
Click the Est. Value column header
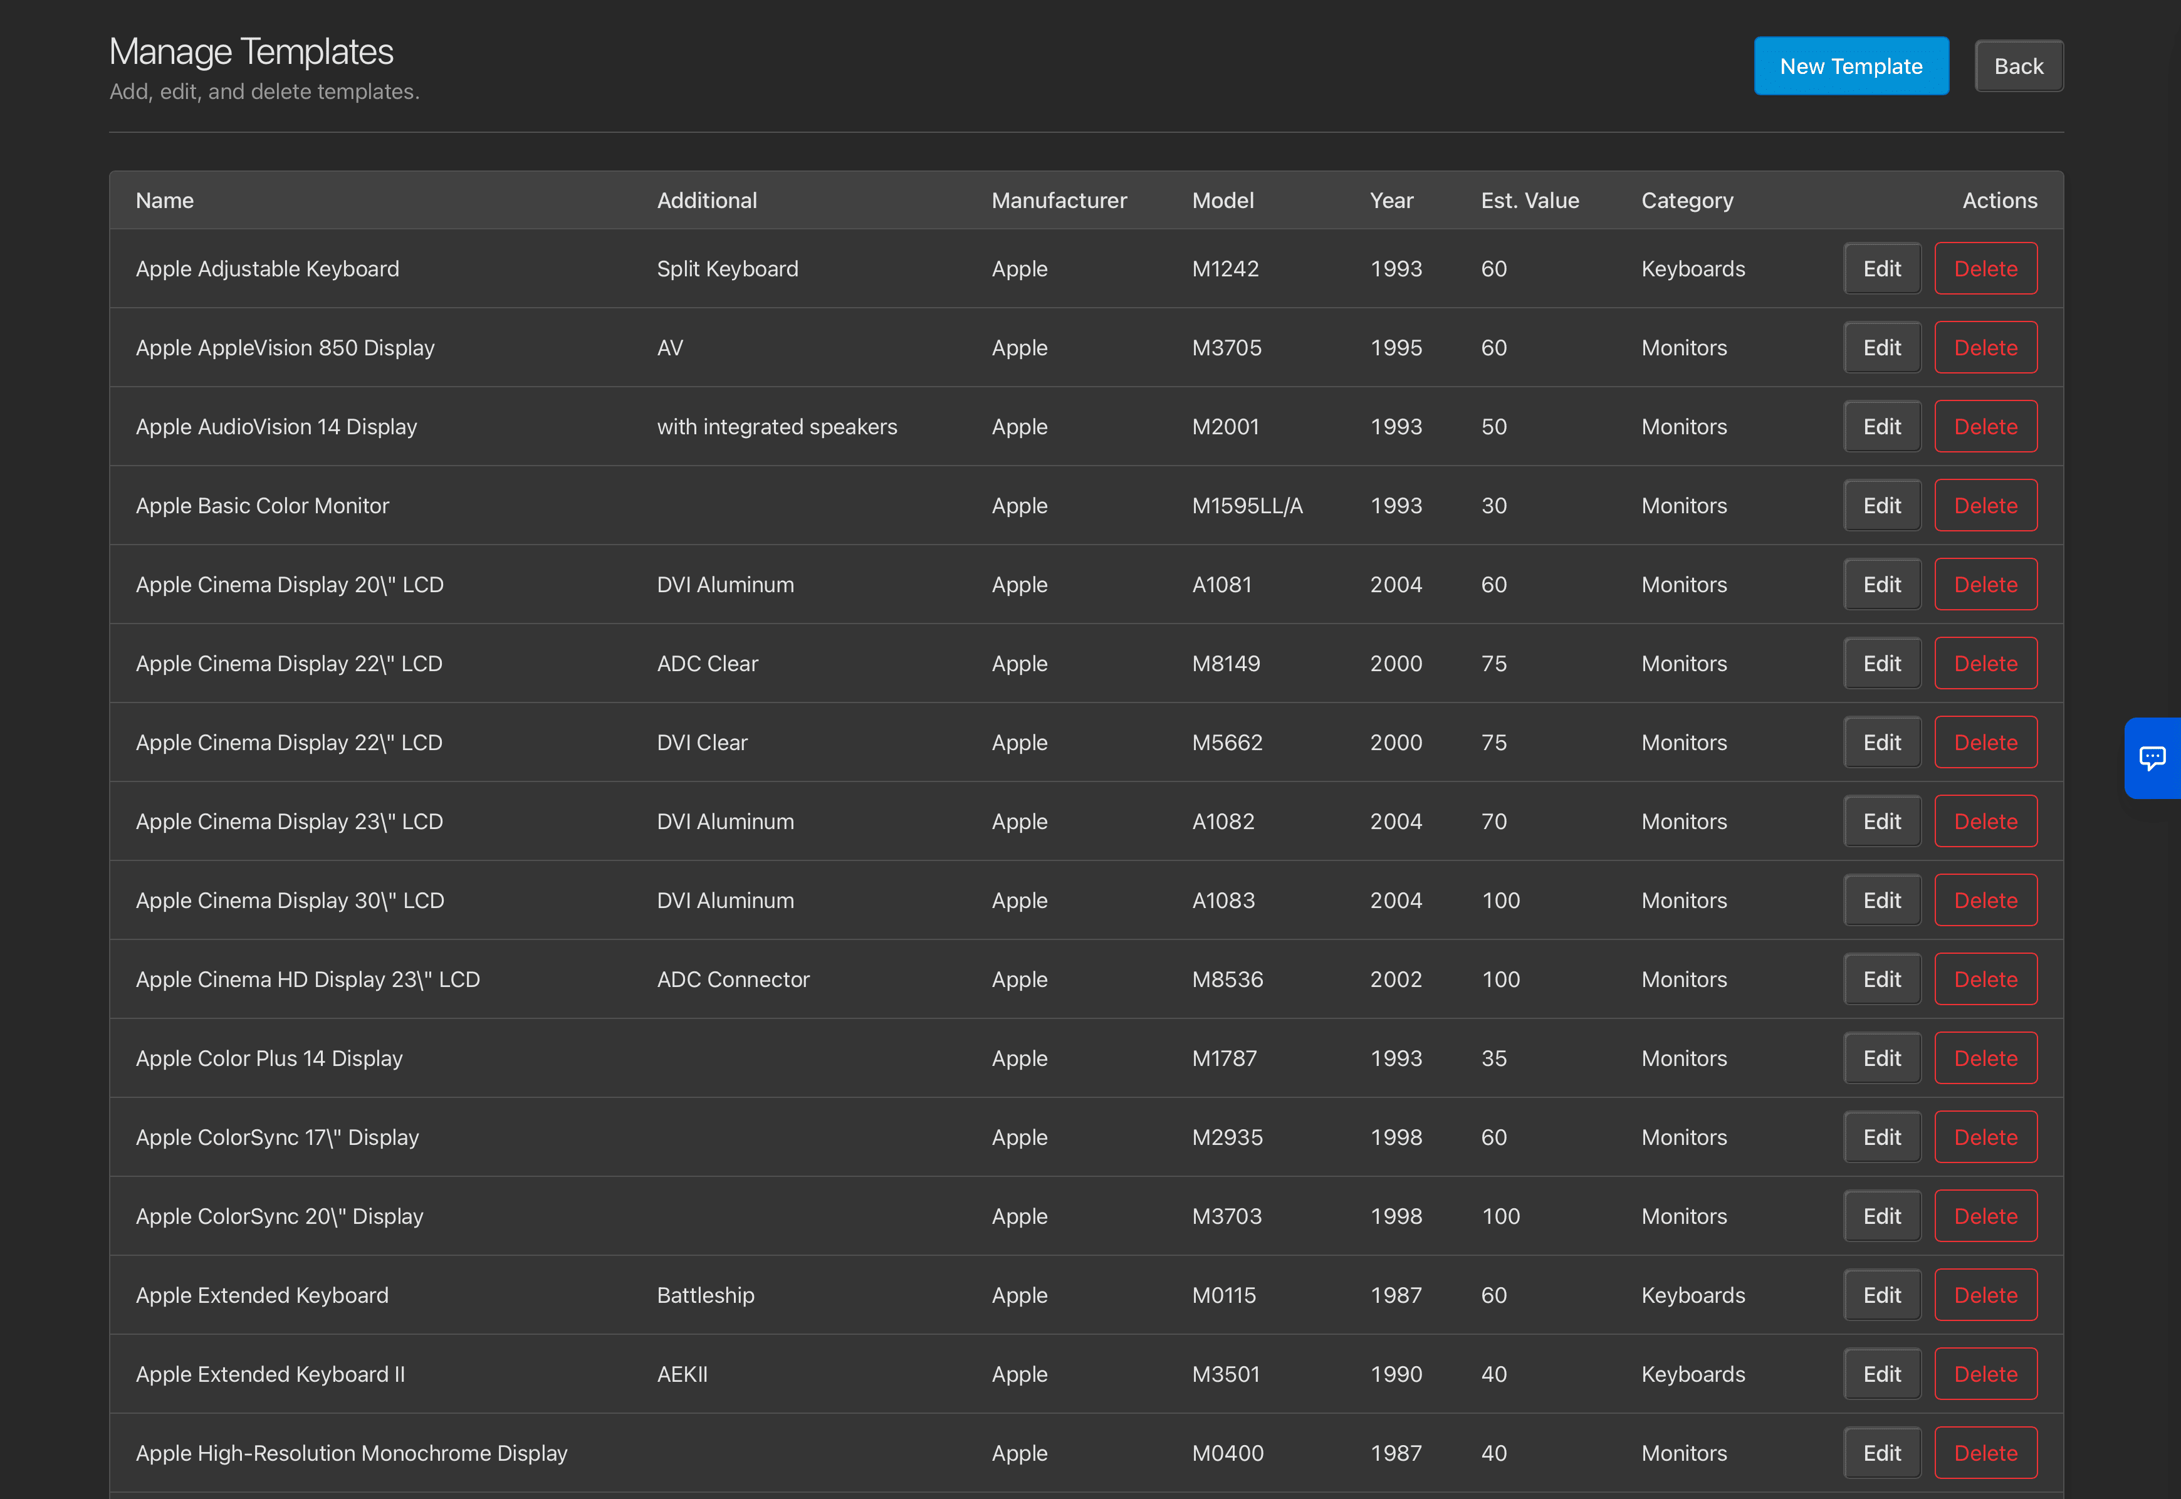(x=1529, y=200)
